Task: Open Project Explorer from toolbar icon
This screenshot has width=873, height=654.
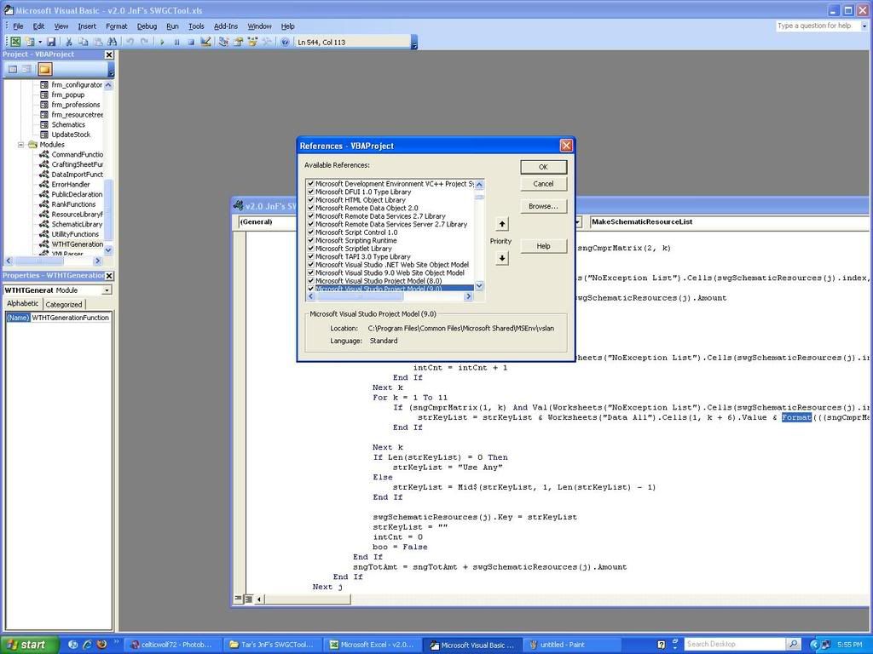Action: pyautogui.click(x=223, y=42)
